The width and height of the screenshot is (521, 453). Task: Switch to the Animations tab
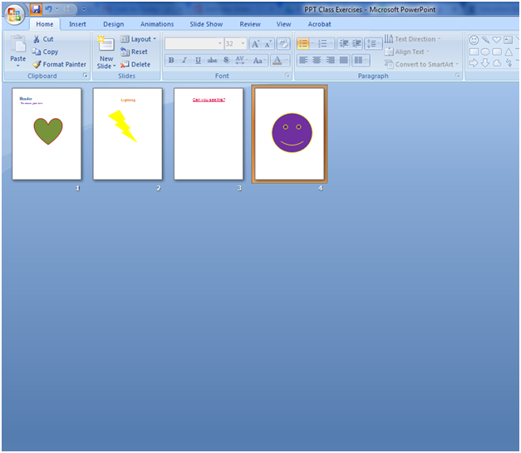click(157, 24)
